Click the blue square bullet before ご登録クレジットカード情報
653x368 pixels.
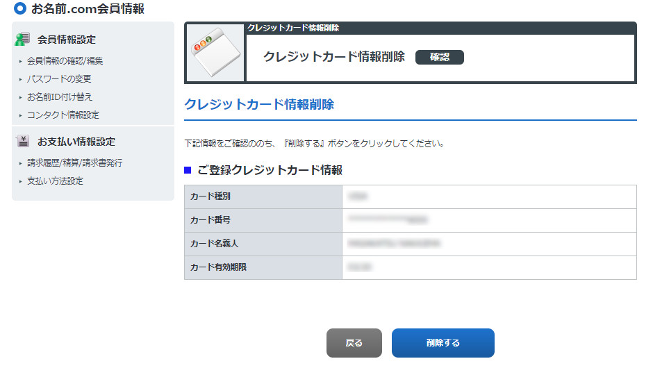click(x=188, y=170)
